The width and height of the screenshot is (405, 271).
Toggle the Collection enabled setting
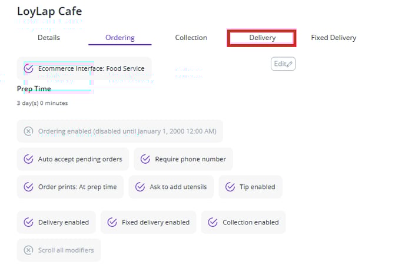point(243,222)
